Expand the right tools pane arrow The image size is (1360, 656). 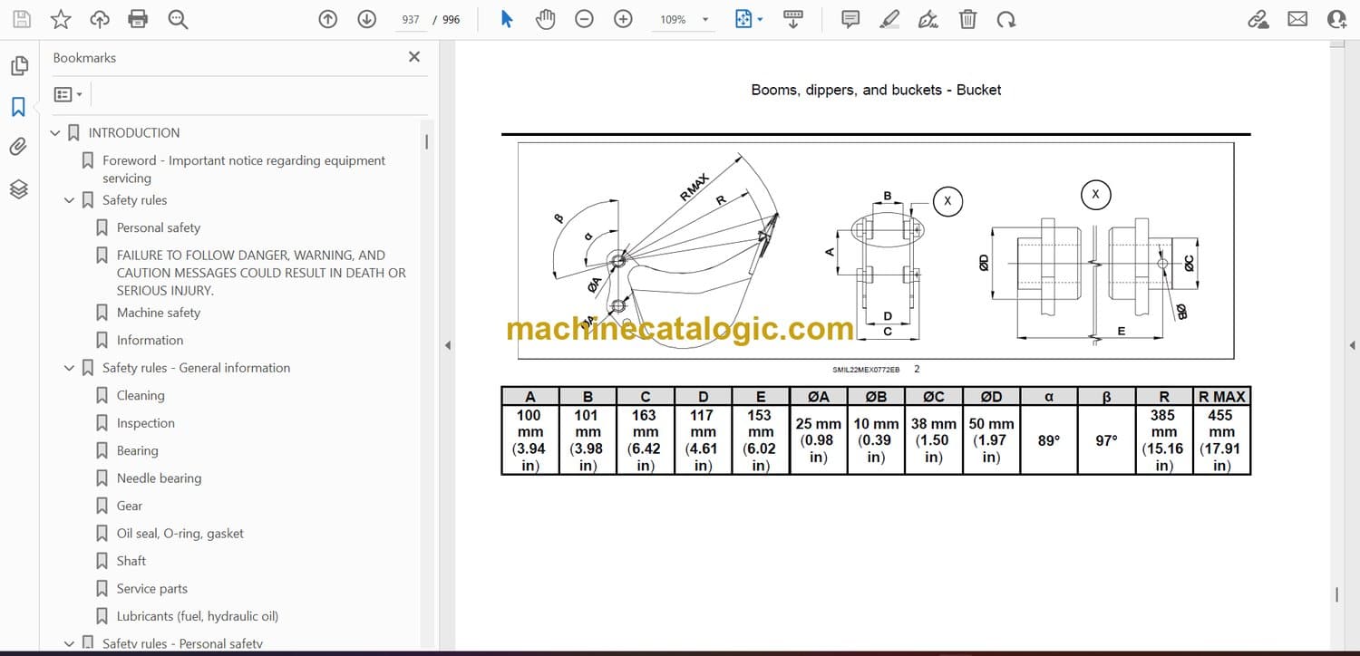(x=1353, y=345)
